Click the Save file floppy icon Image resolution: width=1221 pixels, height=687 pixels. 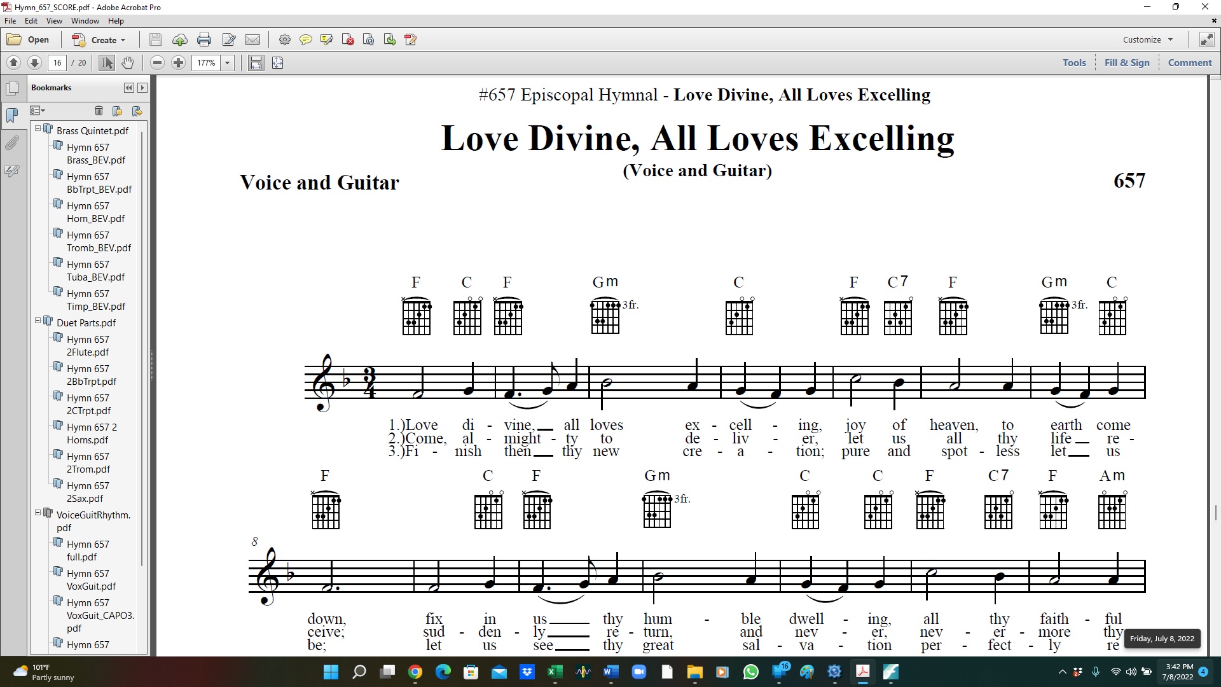click(155, 39)
